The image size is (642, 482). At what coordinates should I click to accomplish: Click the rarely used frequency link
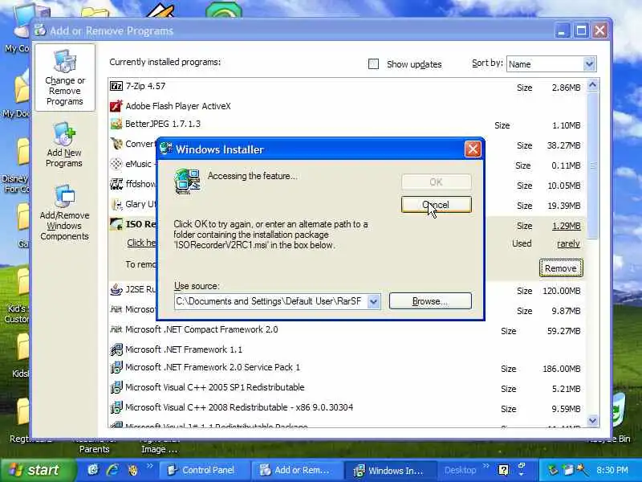click(568, 243)
